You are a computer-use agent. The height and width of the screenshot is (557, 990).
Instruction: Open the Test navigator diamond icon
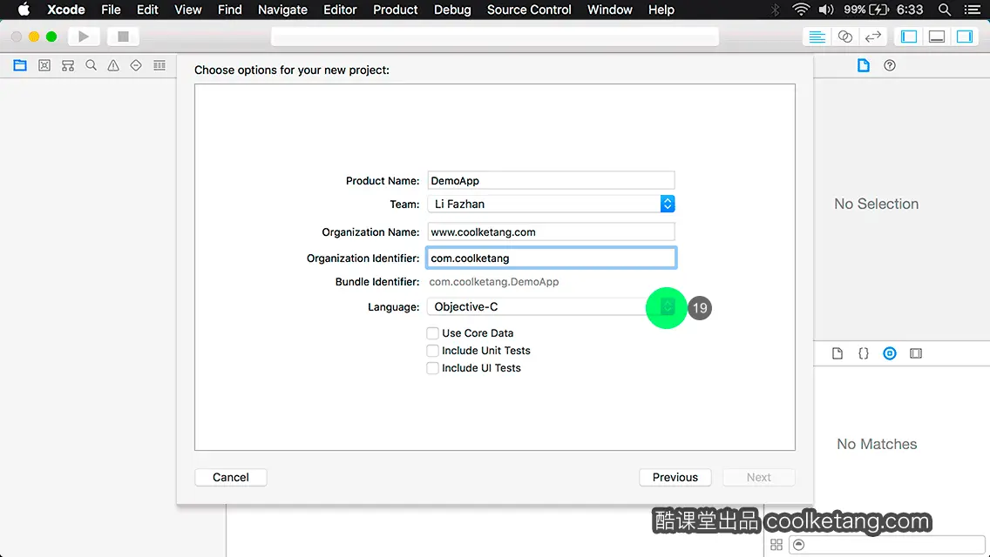click(x=136, y=65)
